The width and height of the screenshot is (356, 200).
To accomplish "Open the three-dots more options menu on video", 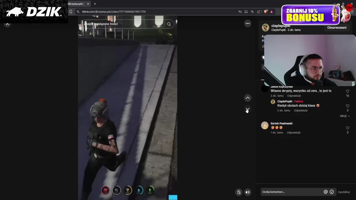I will pyautogui.click(x=248, y=24).
